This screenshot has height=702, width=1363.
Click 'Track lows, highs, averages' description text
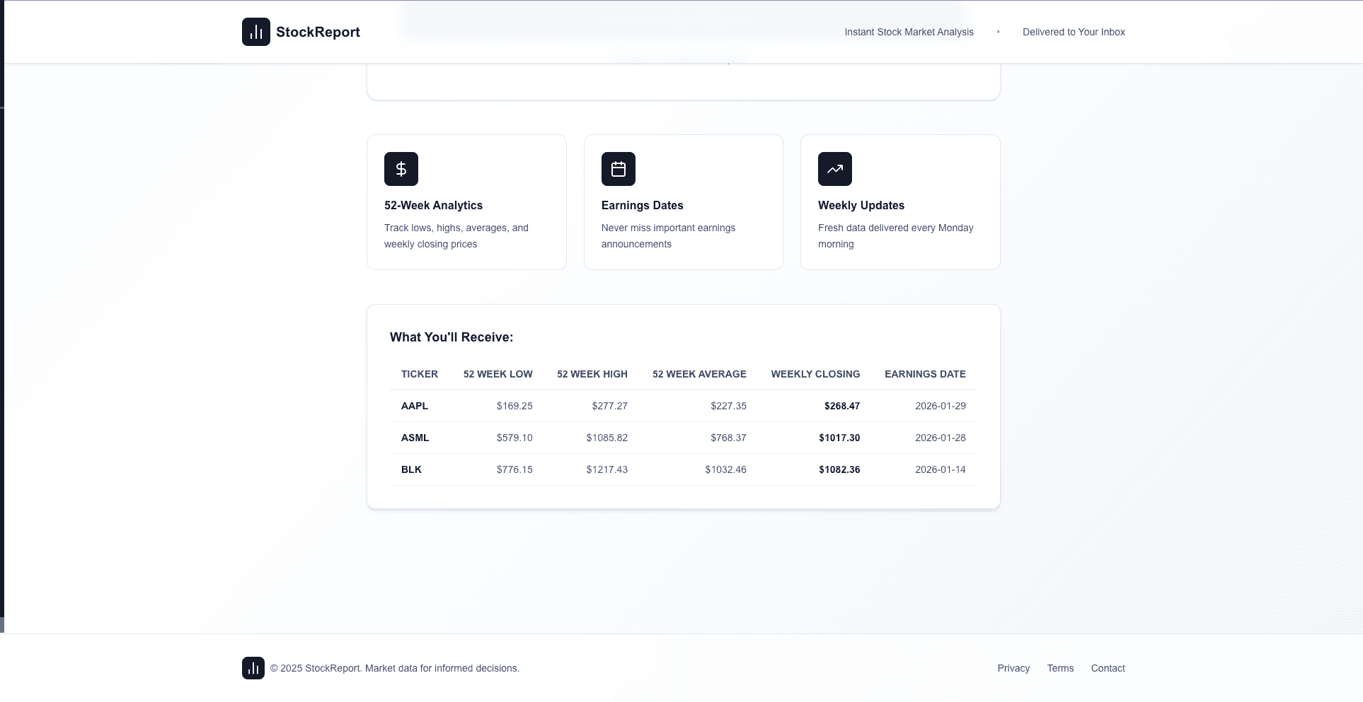click(456, 235)
